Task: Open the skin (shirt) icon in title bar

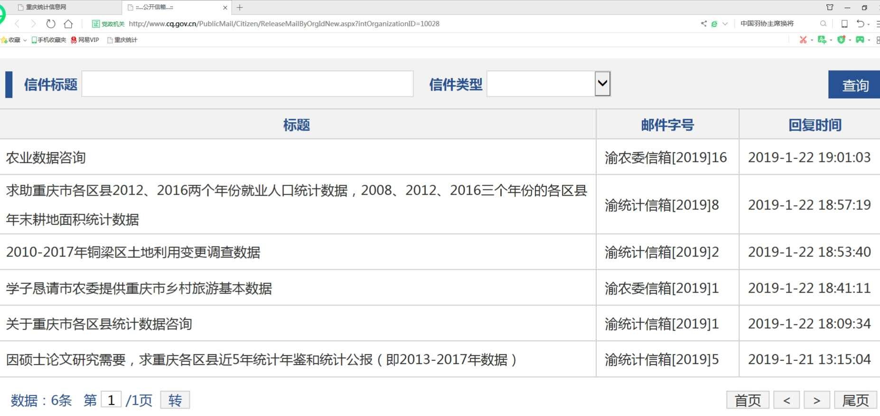Action: [x=830, y=8]
